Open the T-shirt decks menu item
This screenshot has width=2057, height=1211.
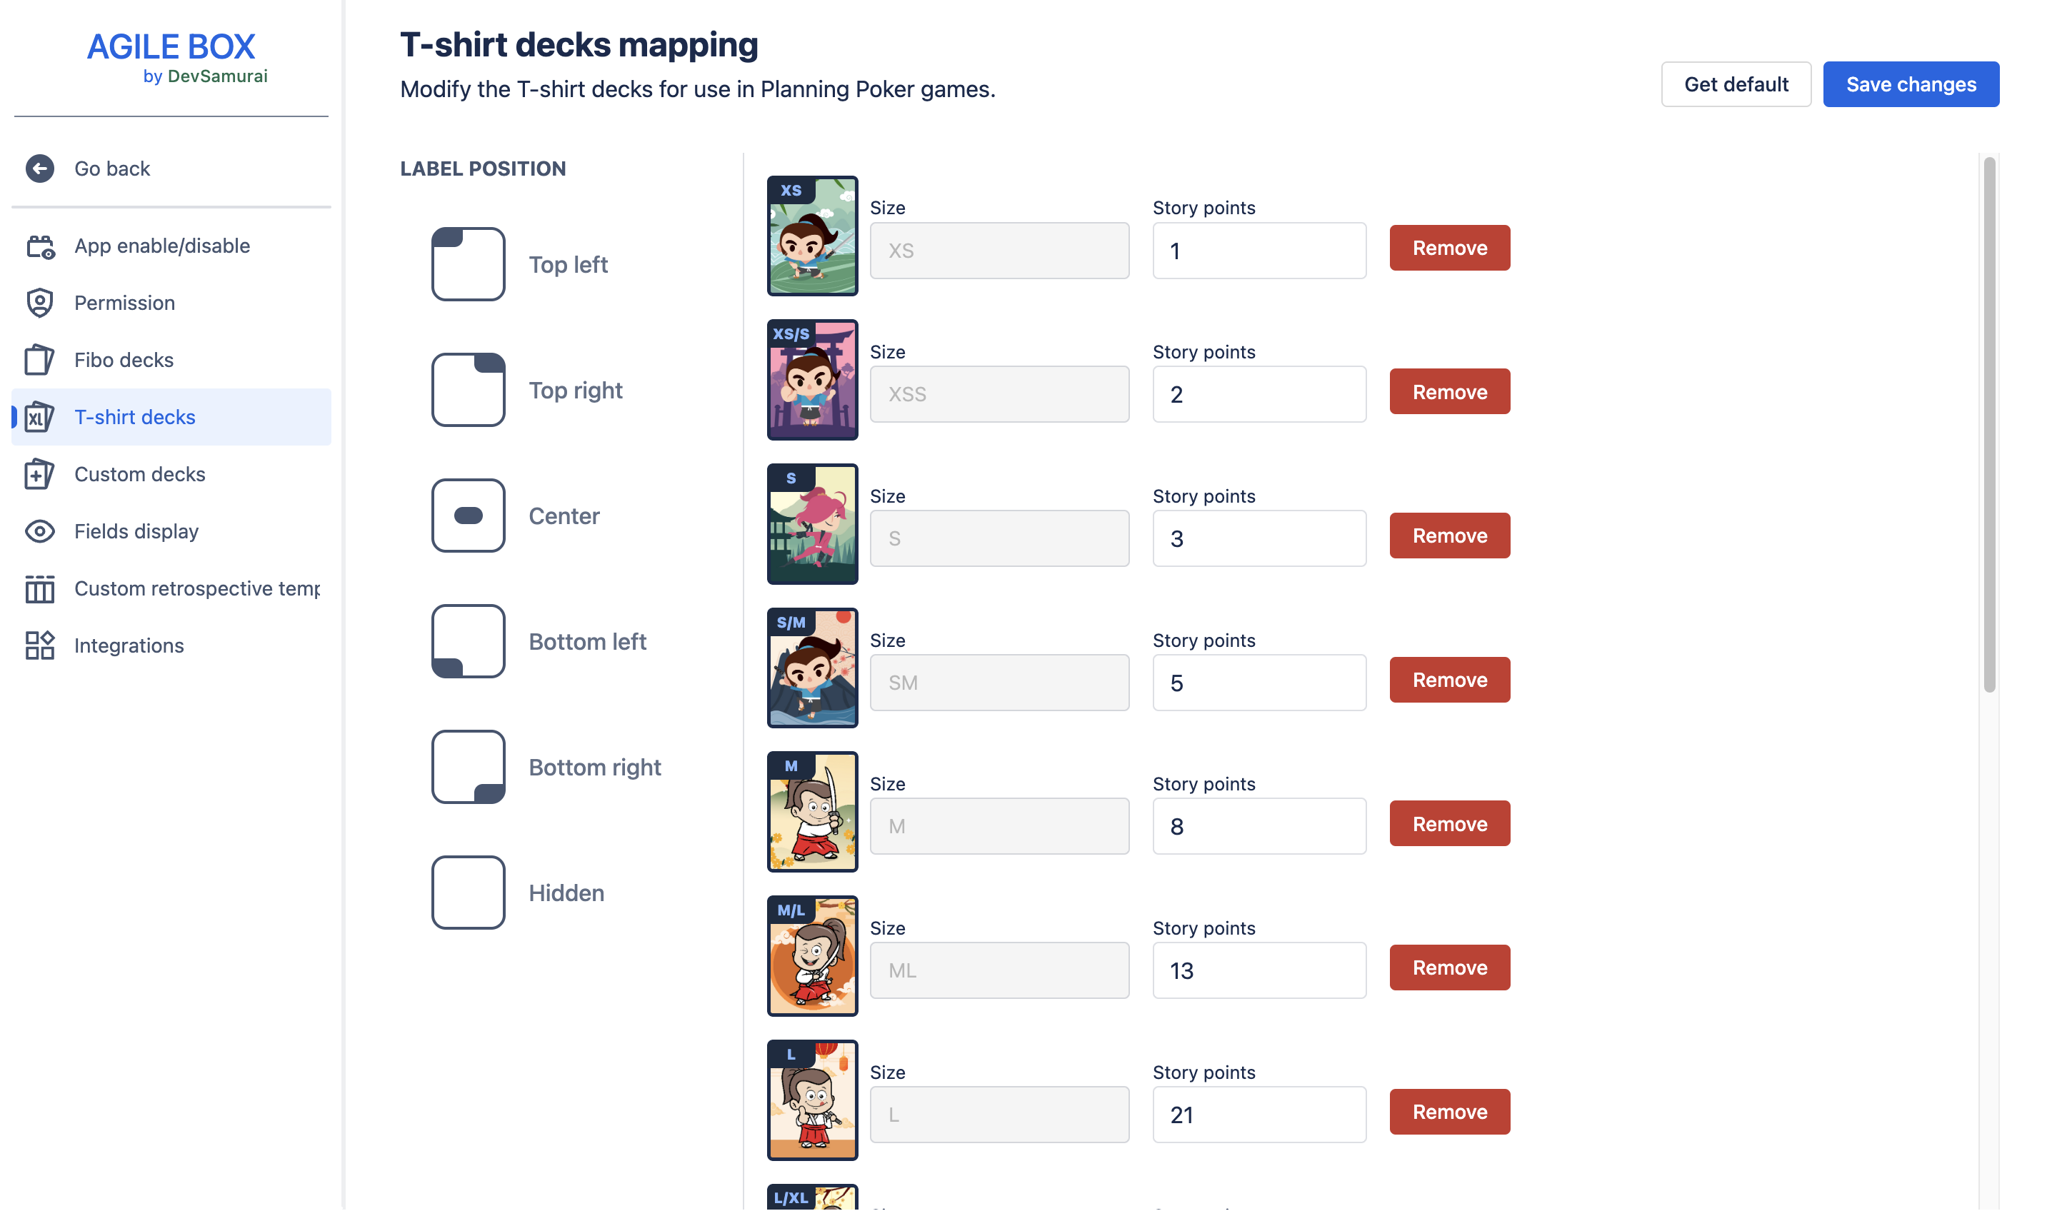click(135, 417)
